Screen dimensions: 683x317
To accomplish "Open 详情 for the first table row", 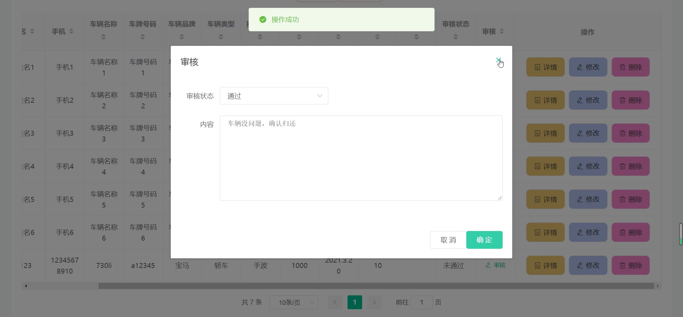I will [x=545, y=67].
